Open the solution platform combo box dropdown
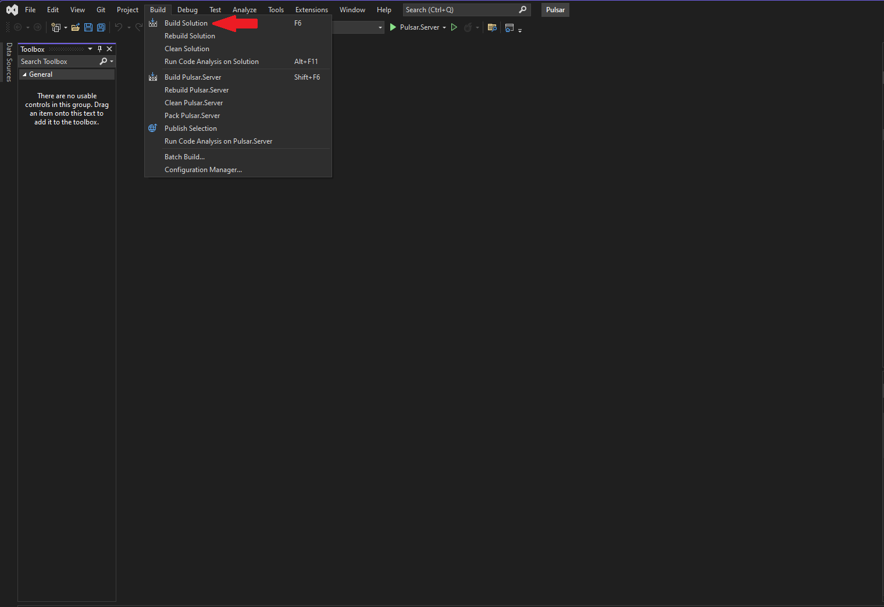 [x=380, y=27]
